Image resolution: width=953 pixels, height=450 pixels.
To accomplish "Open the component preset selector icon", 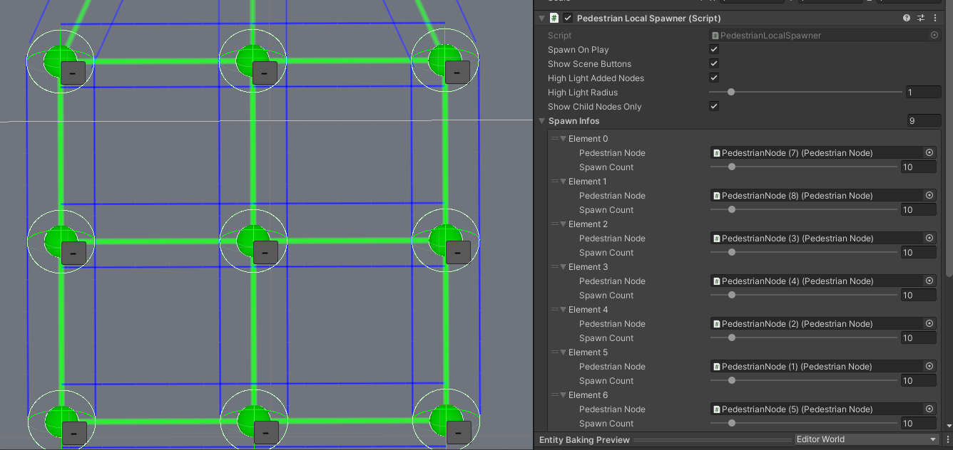I will pos(921,18).
